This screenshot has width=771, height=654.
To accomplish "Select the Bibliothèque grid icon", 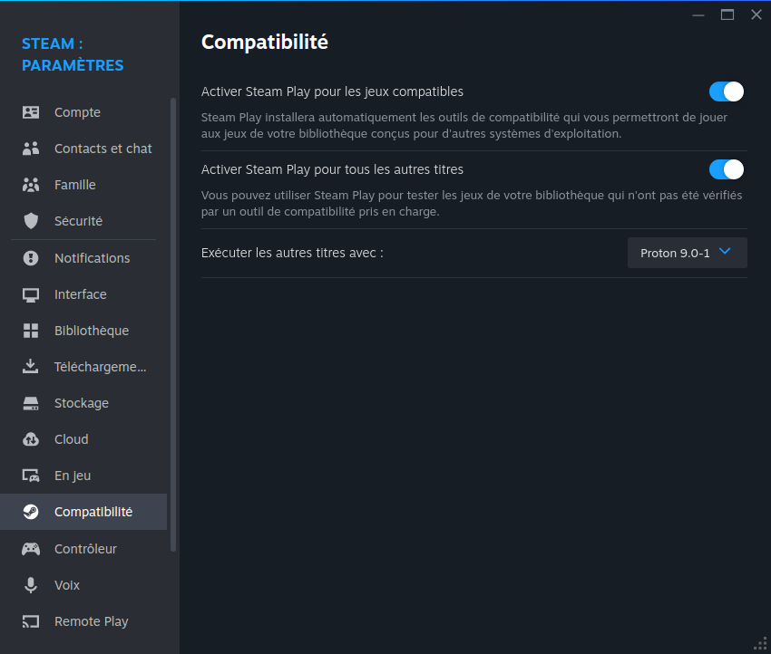I will pos(31,331).
